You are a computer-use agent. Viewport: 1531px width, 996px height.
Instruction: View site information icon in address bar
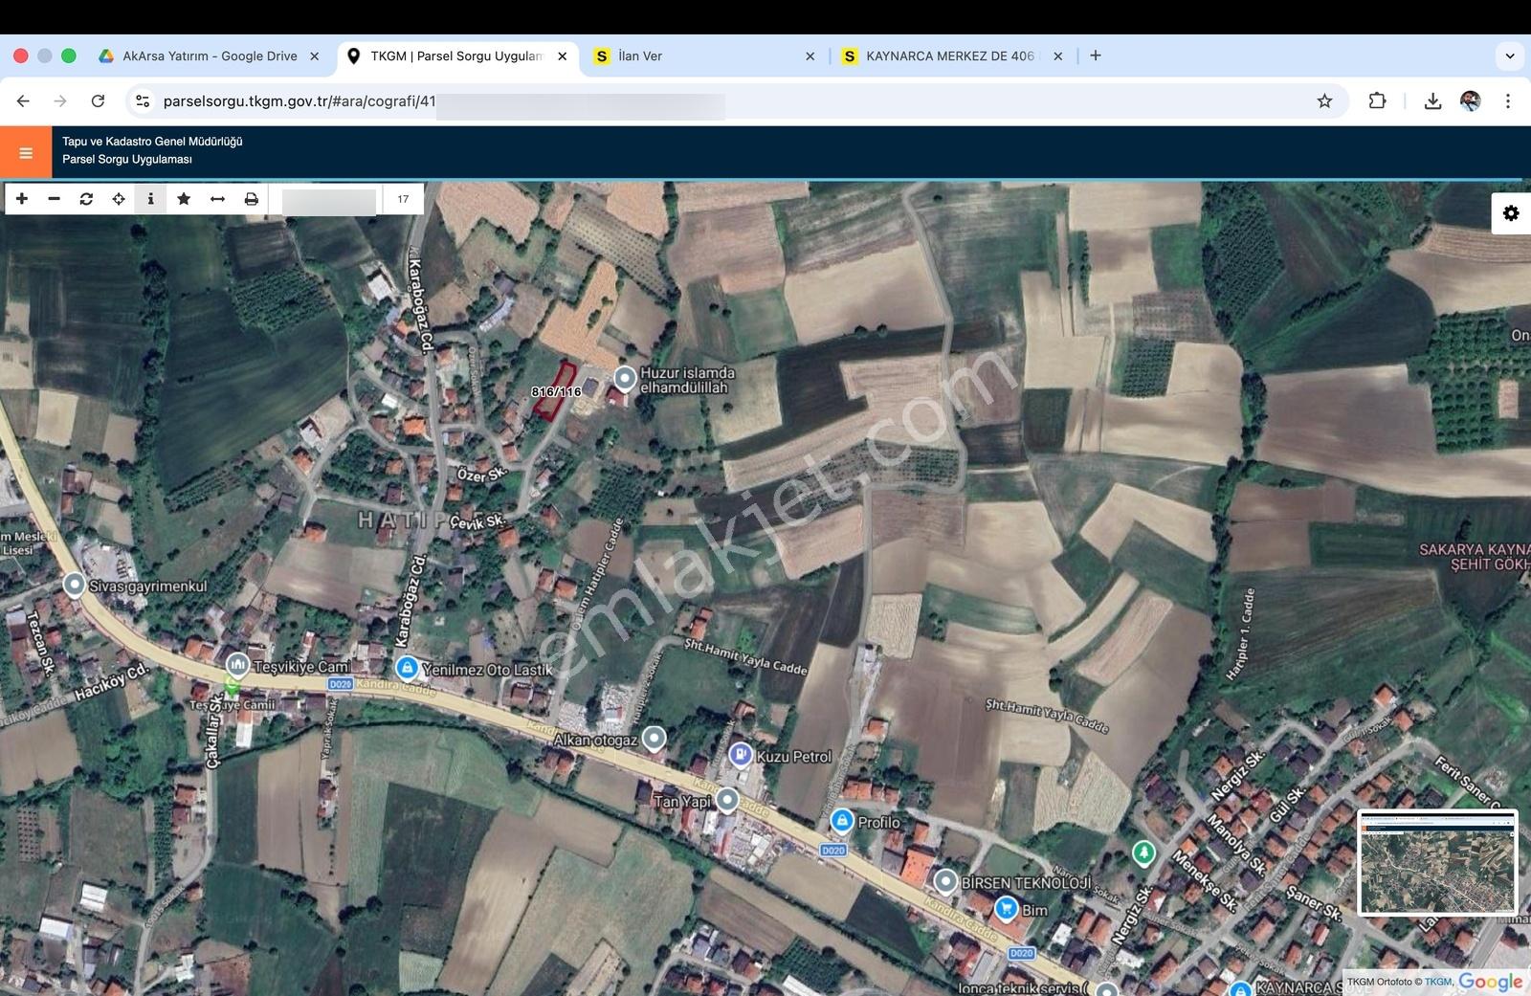[x=143, y=100]
